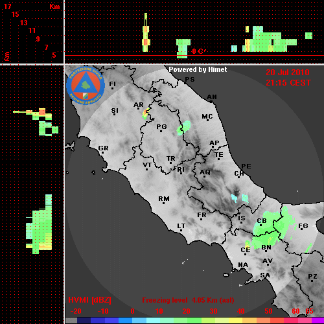The width and height of the screenshot is (324, 324).
Task: Pick the '-20' value on the dBZ scale
Action: point(76,311)
